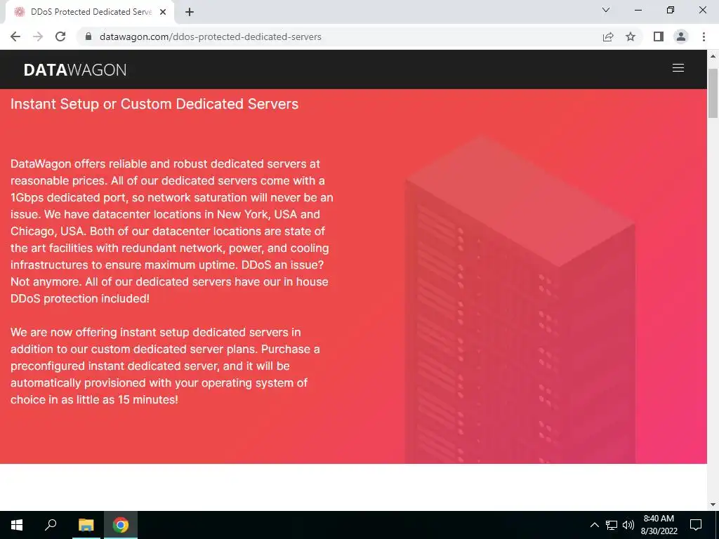Go back to the previous page
This screenshot has height=539, width=719.
15,36
